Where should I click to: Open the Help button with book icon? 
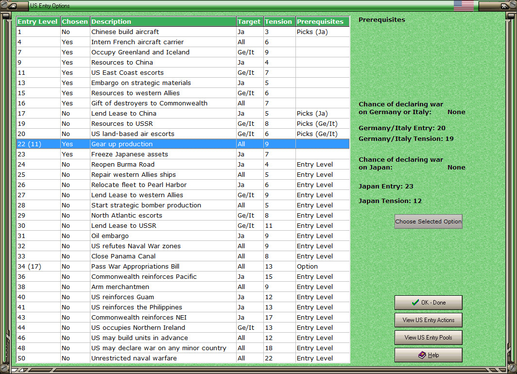point(428,355)
